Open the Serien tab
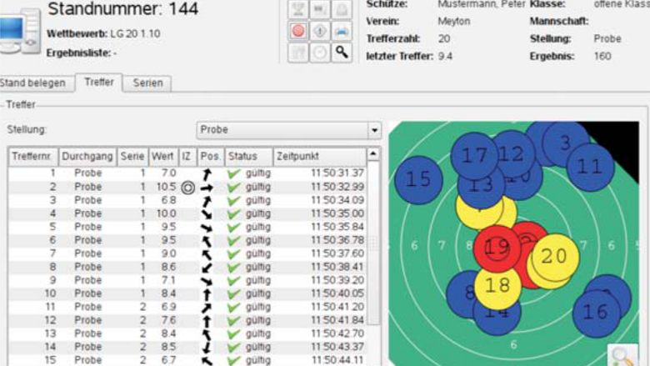The image size is (650, 366). (x=147, y=83)
